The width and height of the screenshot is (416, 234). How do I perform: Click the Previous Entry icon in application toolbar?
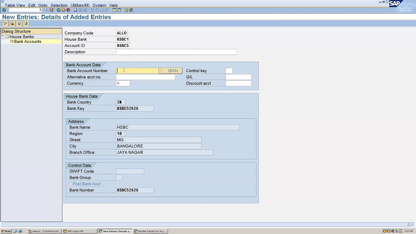(19, 23)
